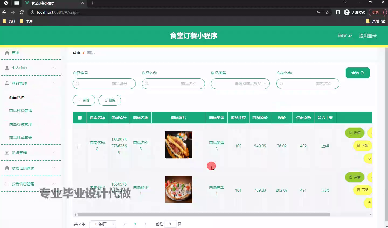Close the 食堂订餐小程序 browser tab

[x=82, y=3]
